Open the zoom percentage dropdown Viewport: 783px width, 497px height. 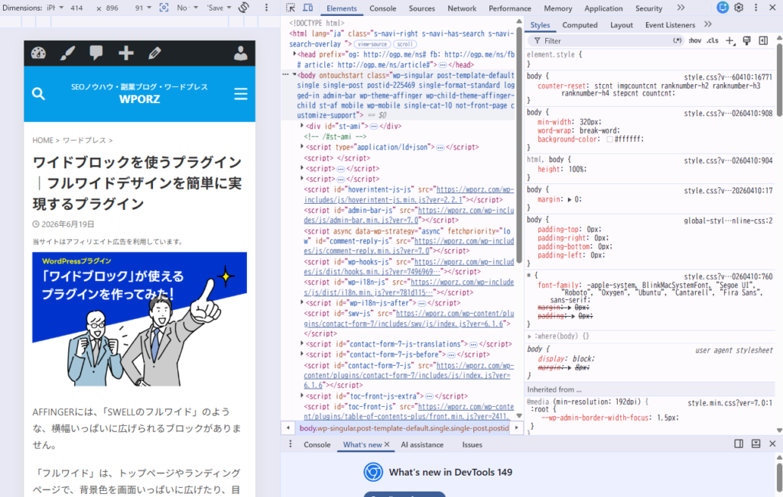(143, 8)
